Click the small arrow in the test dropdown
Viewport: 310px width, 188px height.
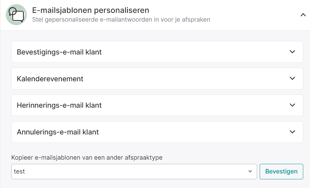tap(250, 172)
